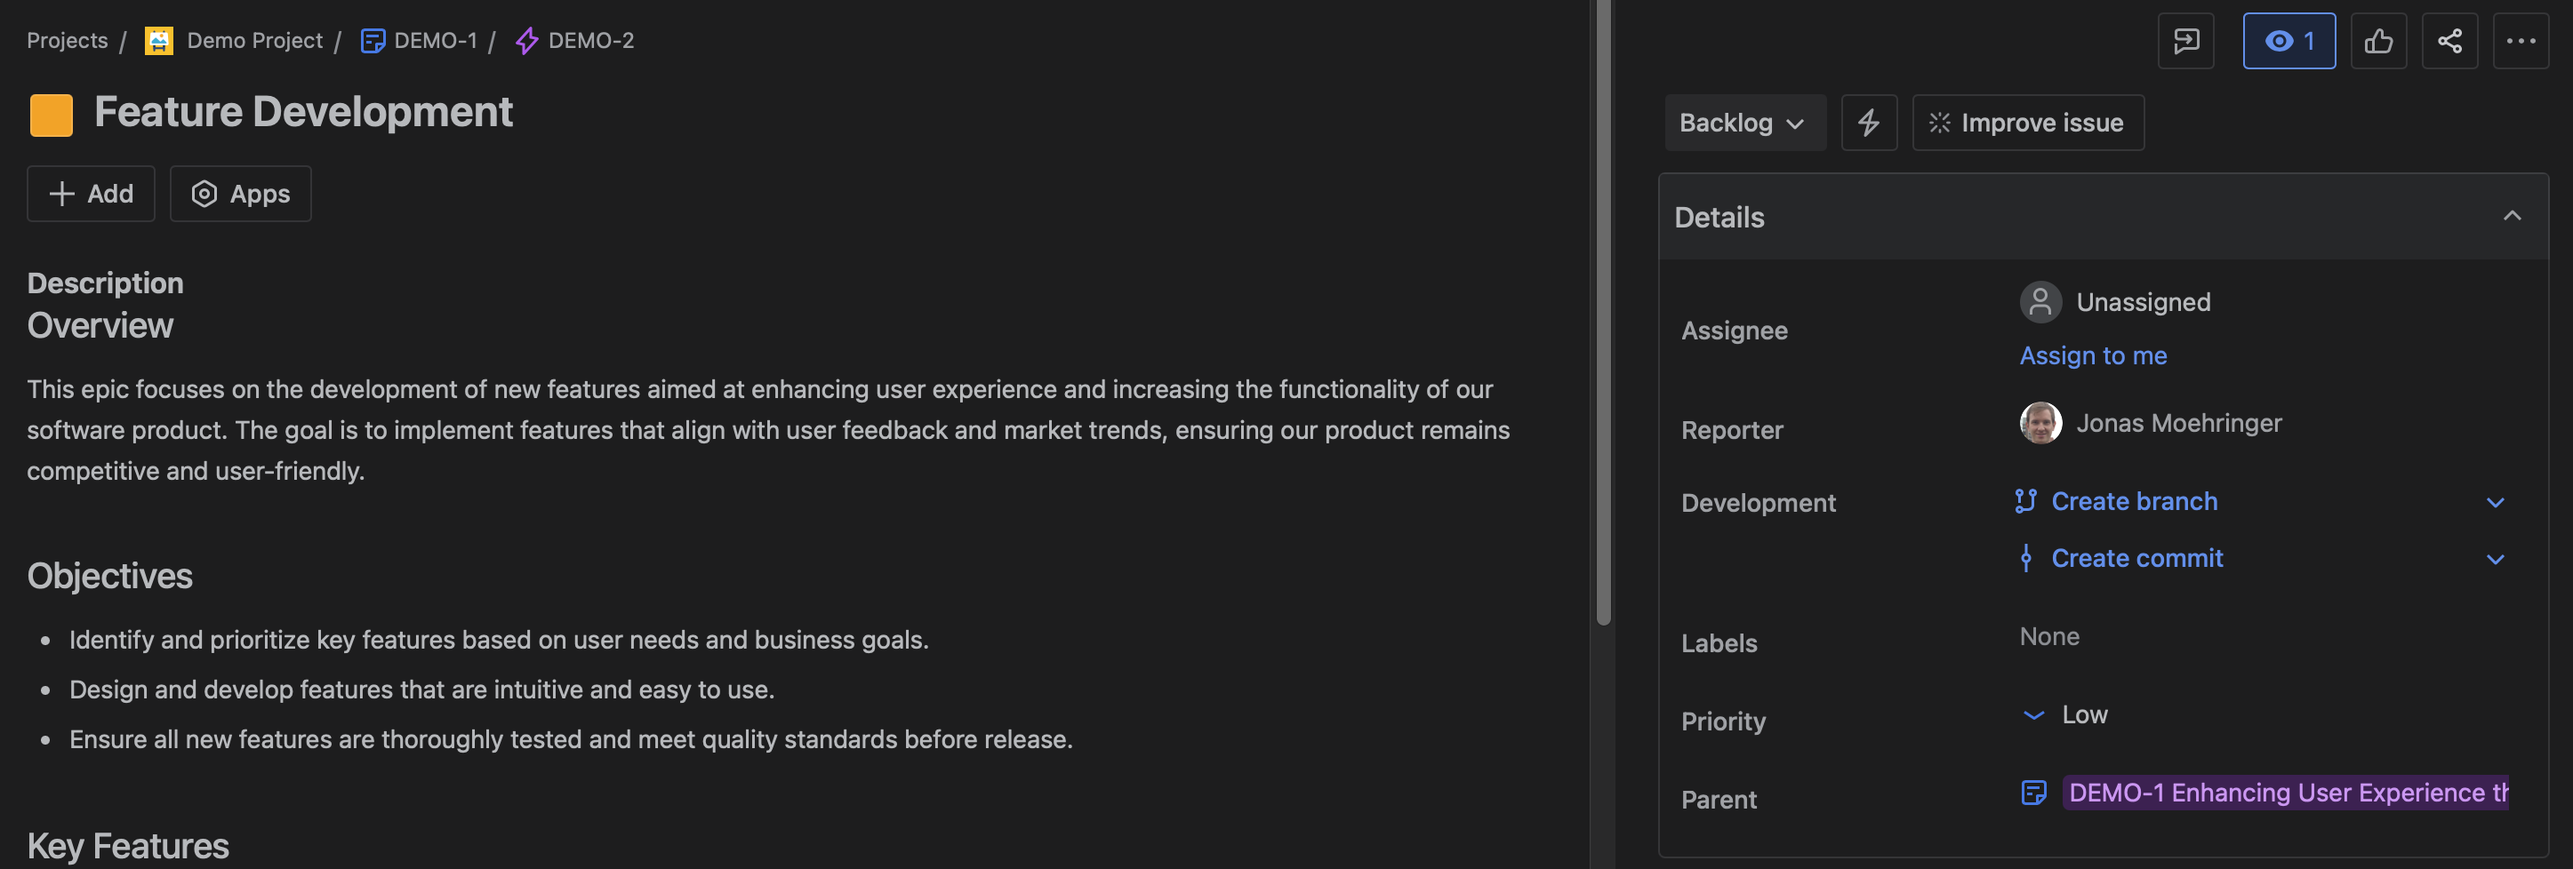Click the orange epic color swatch
This screenshot has width=2573, height=869.
tap(51, 114)
